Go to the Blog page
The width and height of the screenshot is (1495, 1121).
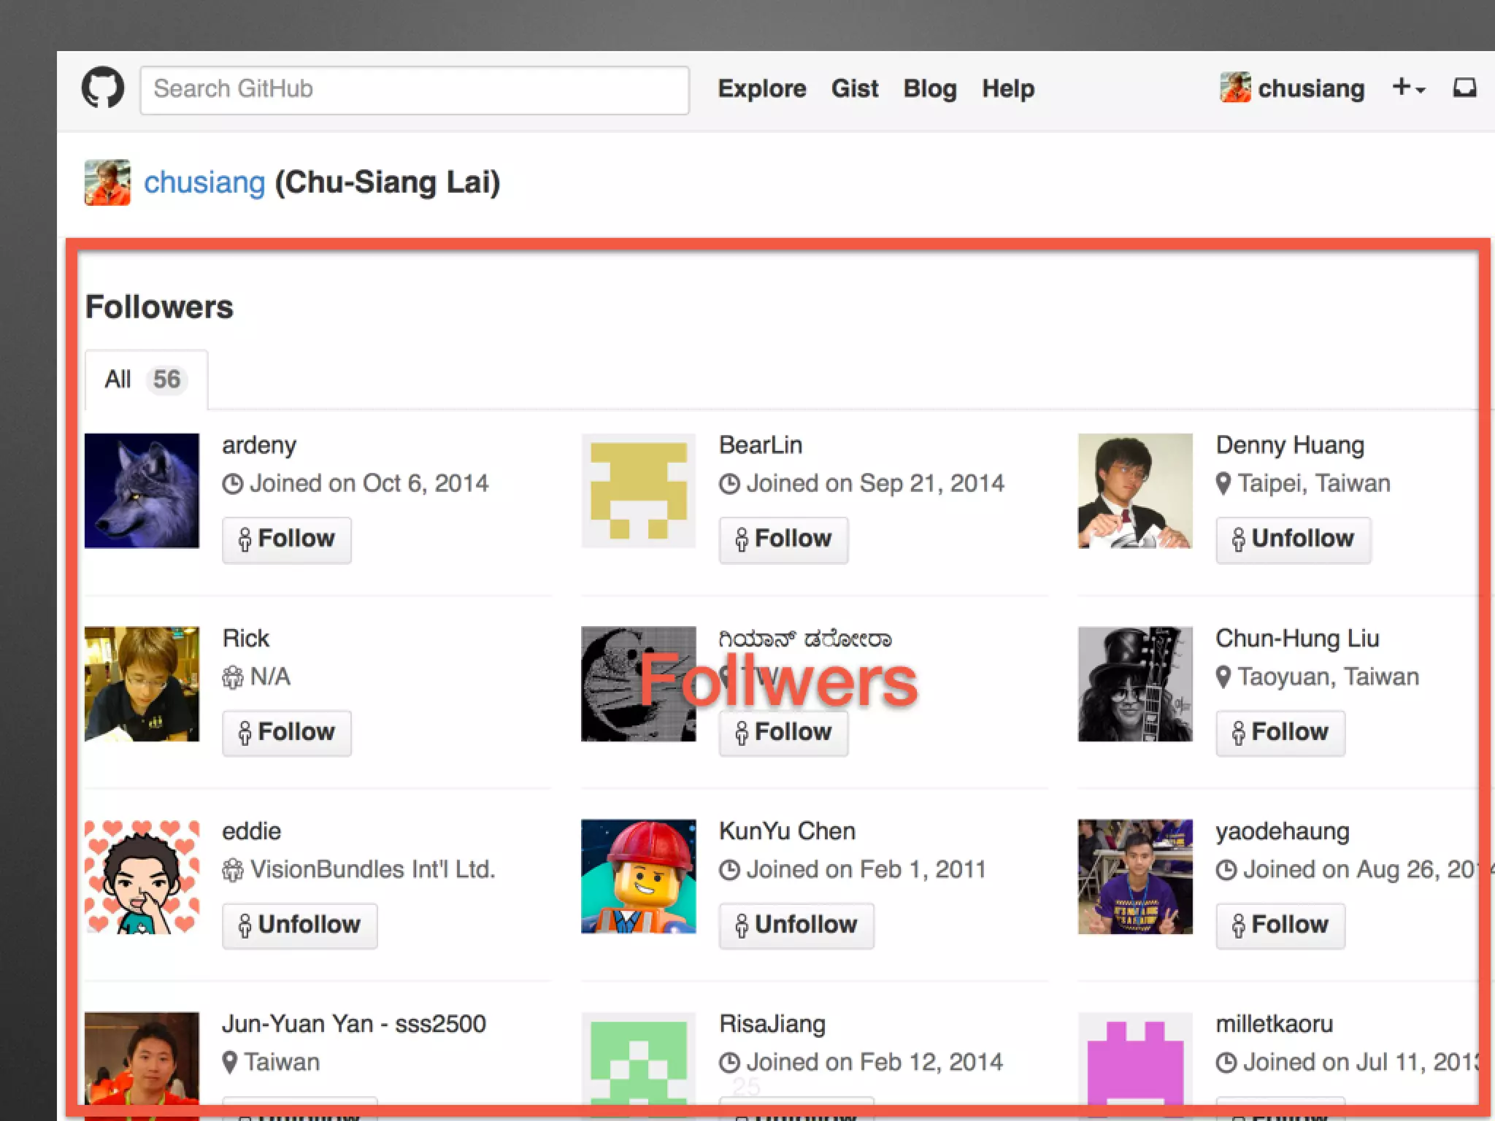[x=929, y=89]
